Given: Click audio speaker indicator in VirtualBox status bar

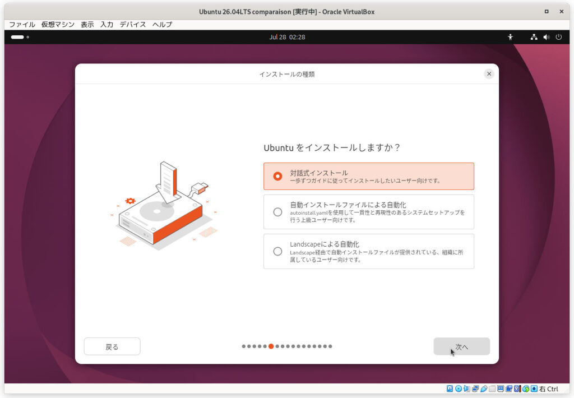Looking at the screenshot, I should (467, 388).
